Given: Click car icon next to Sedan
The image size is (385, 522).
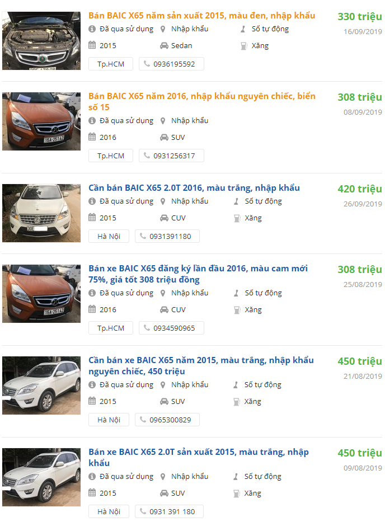Looking at the screenshot, I should click(x=164, y=45).
